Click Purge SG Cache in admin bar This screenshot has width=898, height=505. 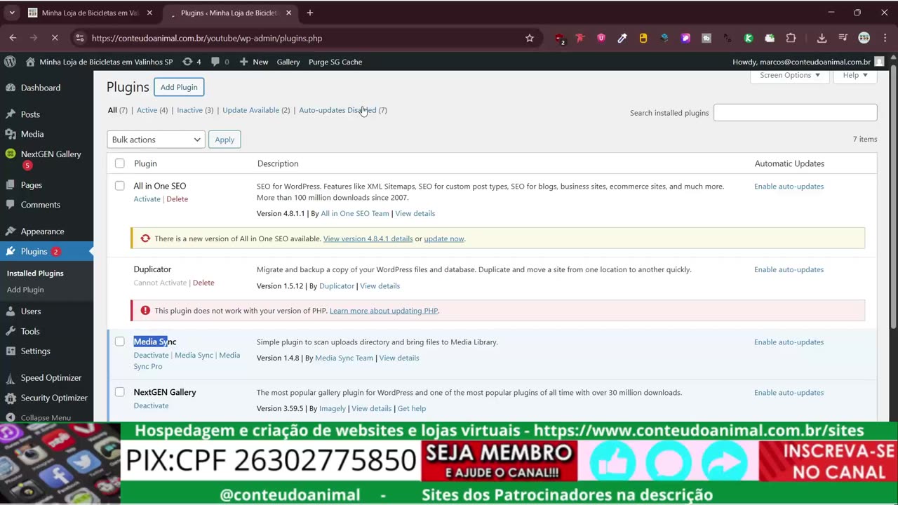[x=335, y=62]
